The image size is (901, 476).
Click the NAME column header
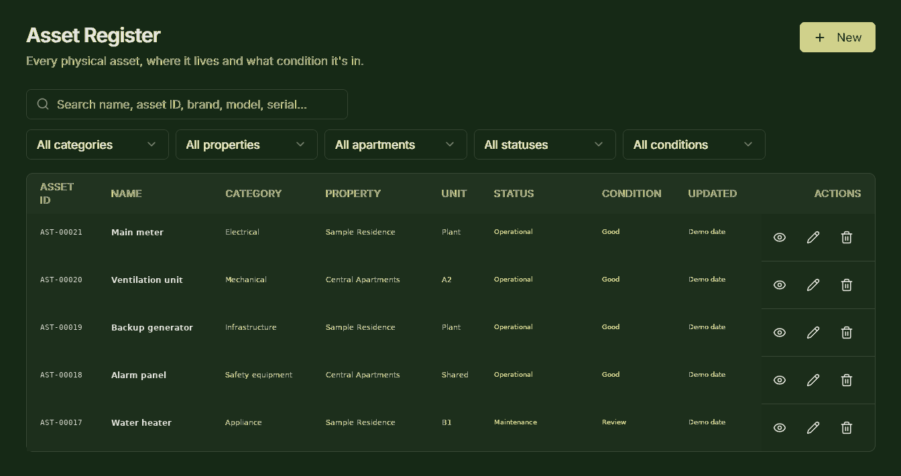pyautogui.click(x=126, y=193)
